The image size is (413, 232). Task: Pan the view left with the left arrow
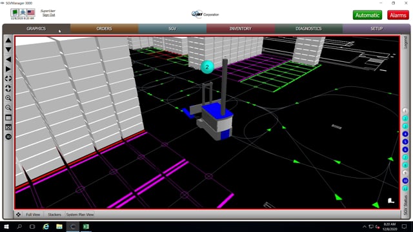[8, 59]
